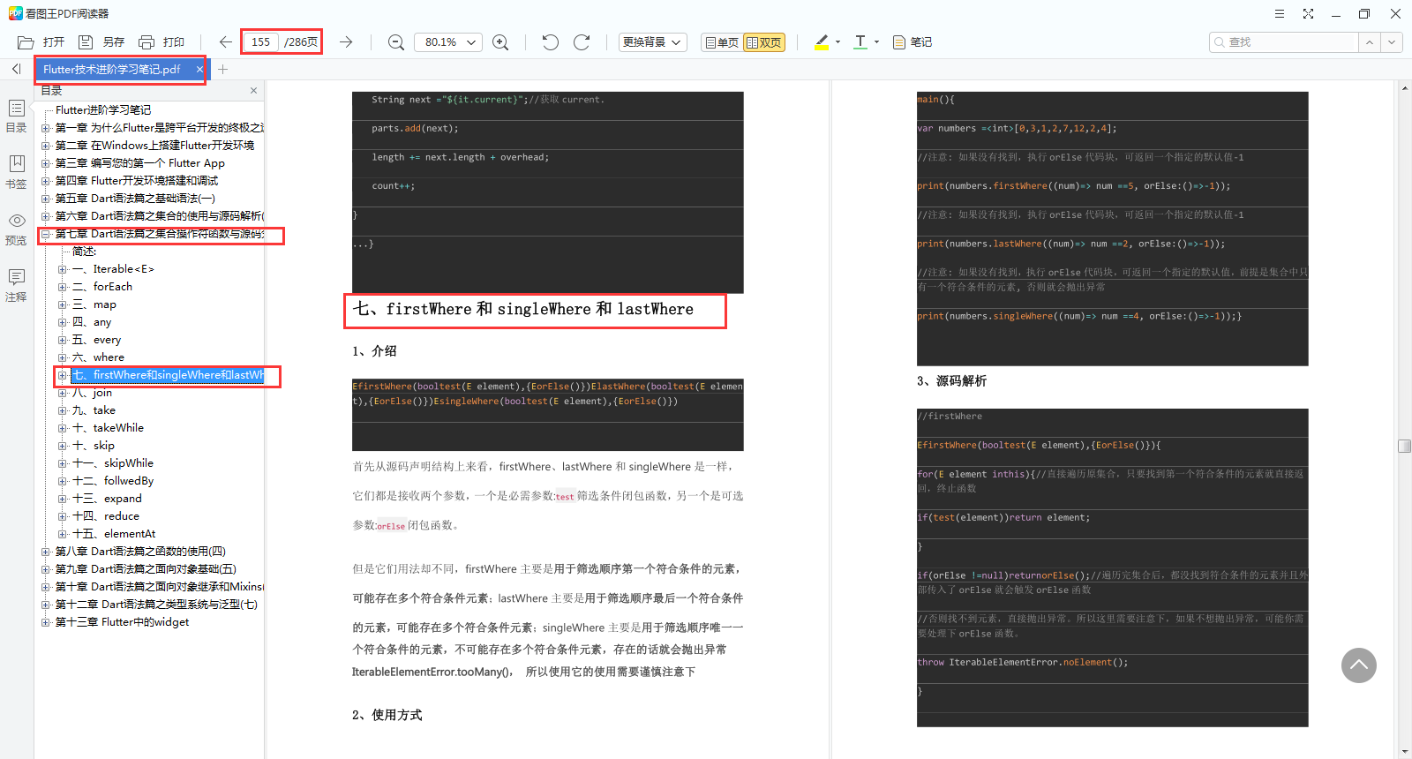
Task: Select 七、firstWhere和singleWhere outline item
Action: [x=168, y=375]
